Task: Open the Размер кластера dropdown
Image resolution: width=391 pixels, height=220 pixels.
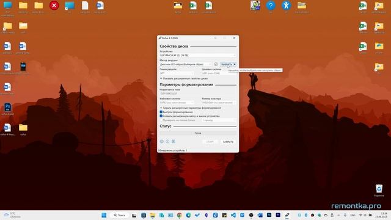Action: coord(219,103)
